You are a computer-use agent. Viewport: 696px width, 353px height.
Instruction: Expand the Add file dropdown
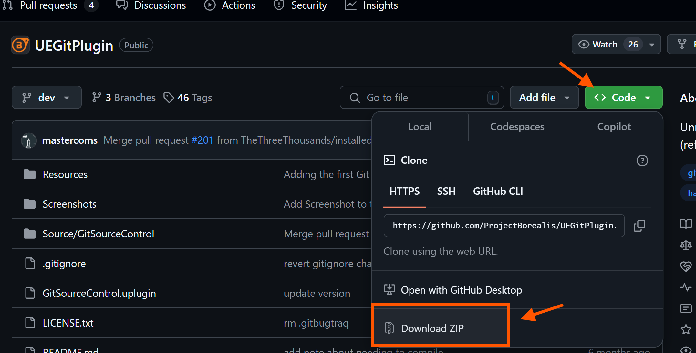click(x=544, y=97)
